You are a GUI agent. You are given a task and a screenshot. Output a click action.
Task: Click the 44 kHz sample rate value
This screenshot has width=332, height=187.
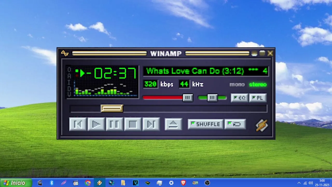[184, 84]
